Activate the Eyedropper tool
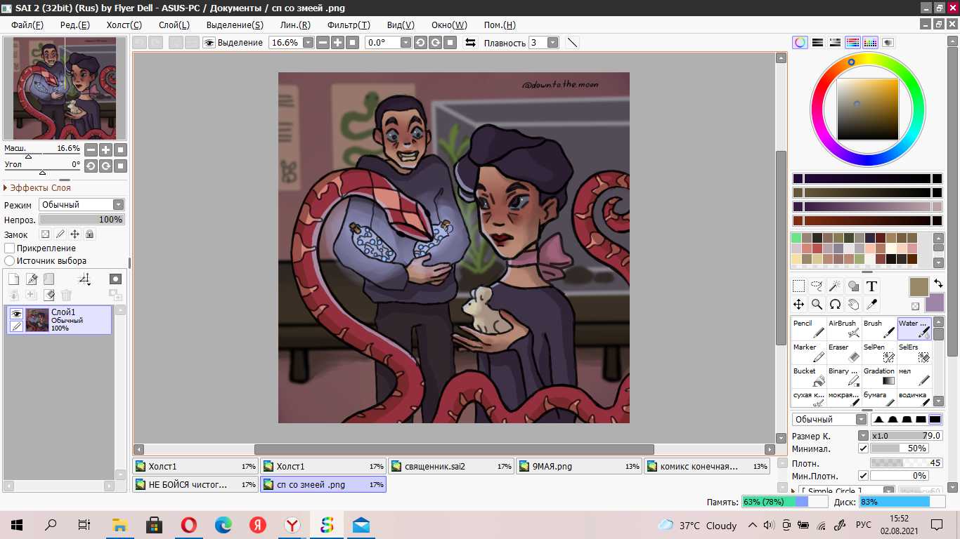 [x=871, y=305]
